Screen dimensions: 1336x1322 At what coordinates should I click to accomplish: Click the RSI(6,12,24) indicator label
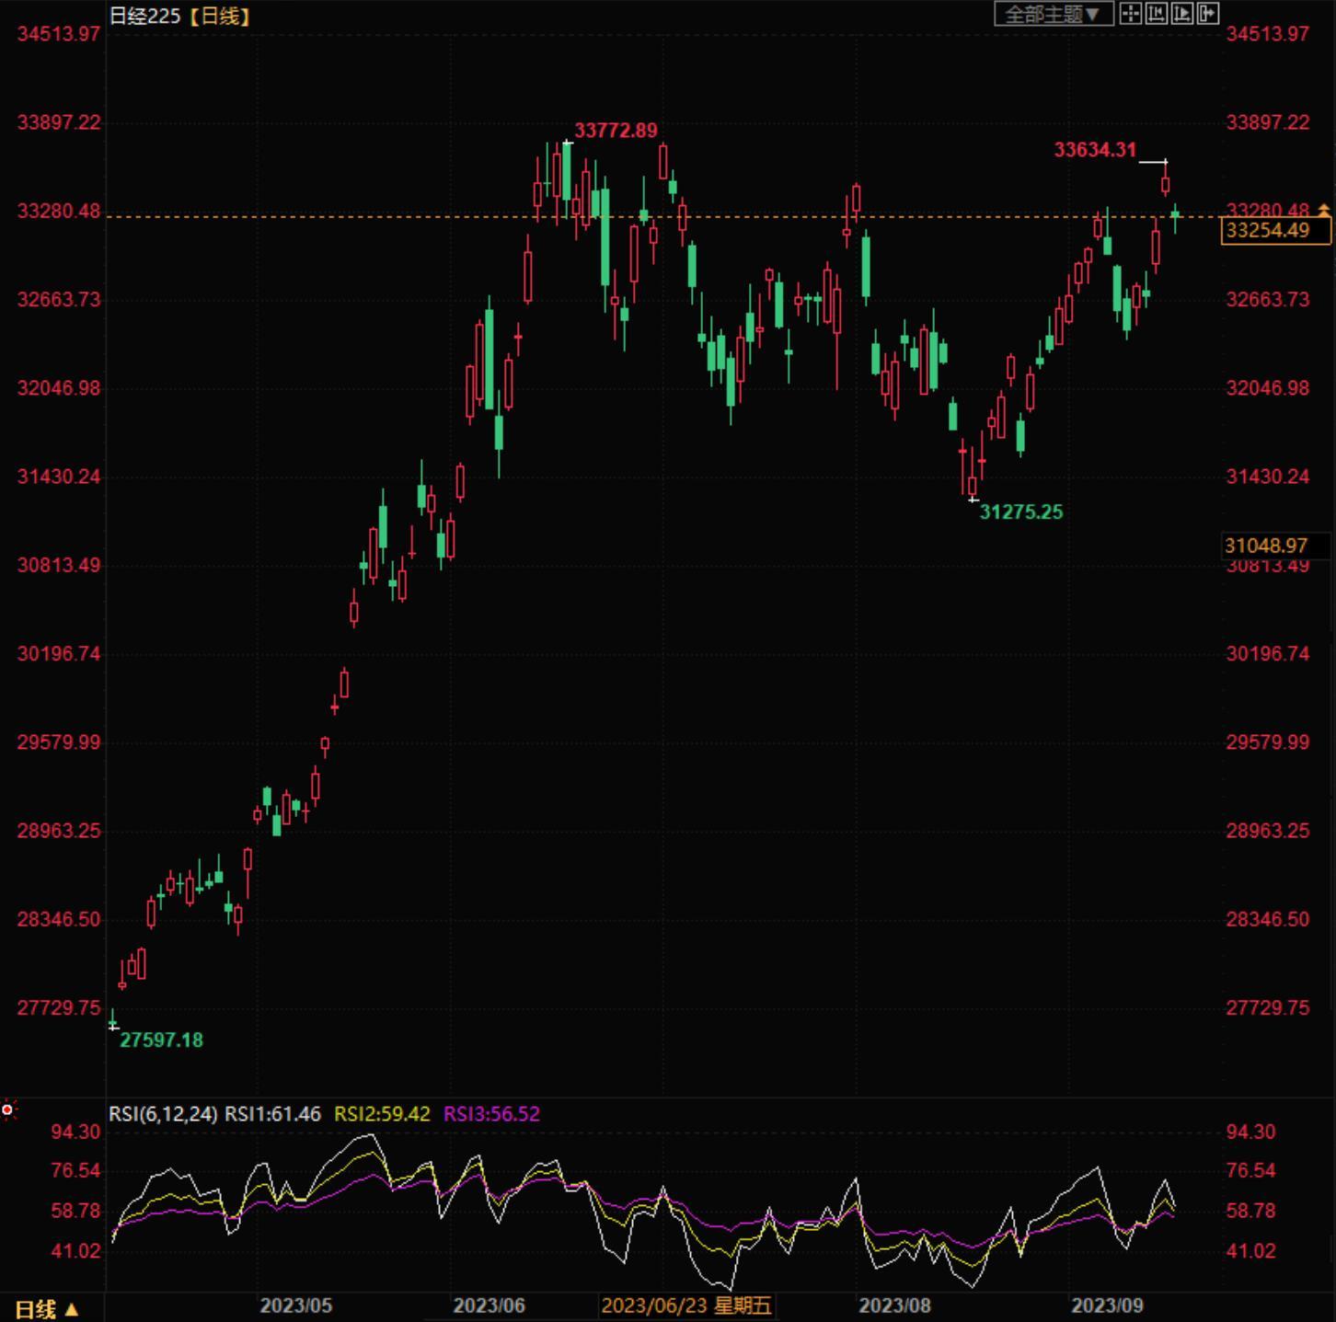click(163, 1114)
